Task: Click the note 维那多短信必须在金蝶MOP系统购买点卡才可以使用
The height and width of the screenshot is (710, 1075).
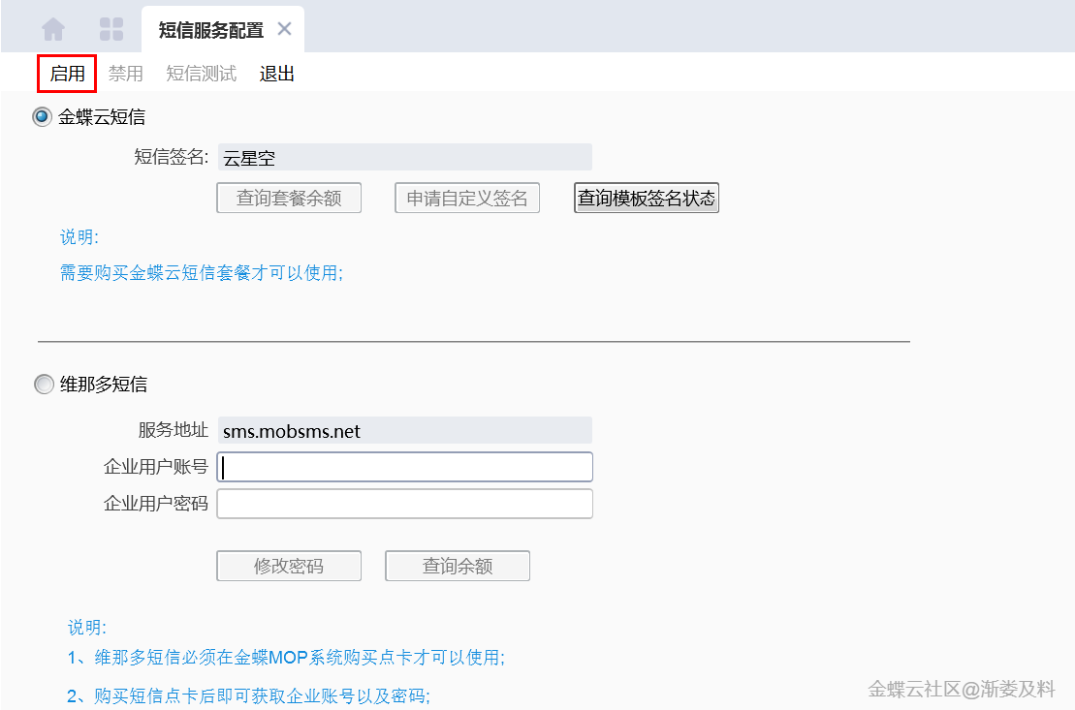Action: pyautogui.click(x=286, y=658)
